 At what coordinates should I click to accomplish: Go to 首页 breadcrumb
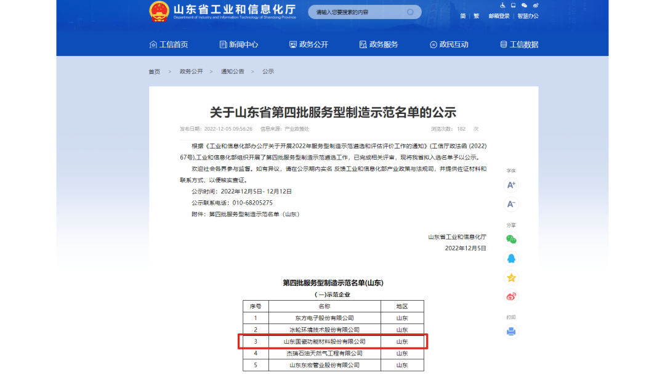coord(155,71)
